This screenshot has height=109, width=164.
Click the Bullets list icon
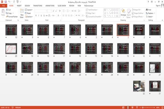coord(64,11)
